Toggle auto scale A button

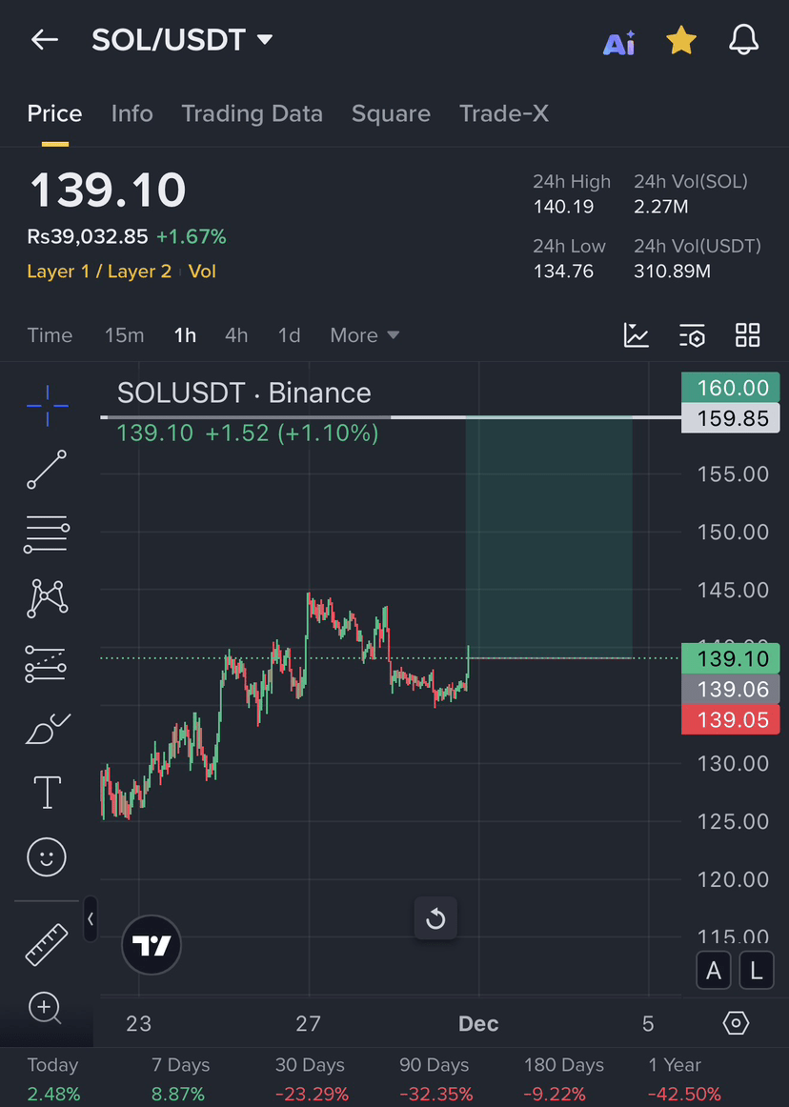[x=714, y=971]
